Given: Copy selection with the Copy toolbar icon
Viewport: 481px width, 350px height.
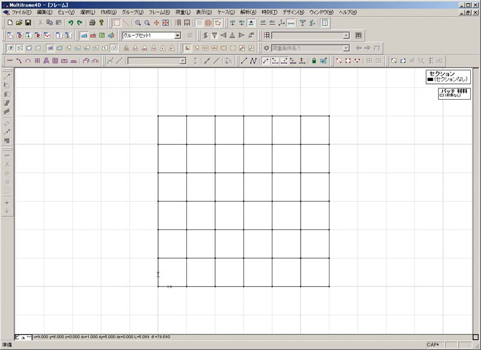Looking at the screenshot, I should click(49, 23).
